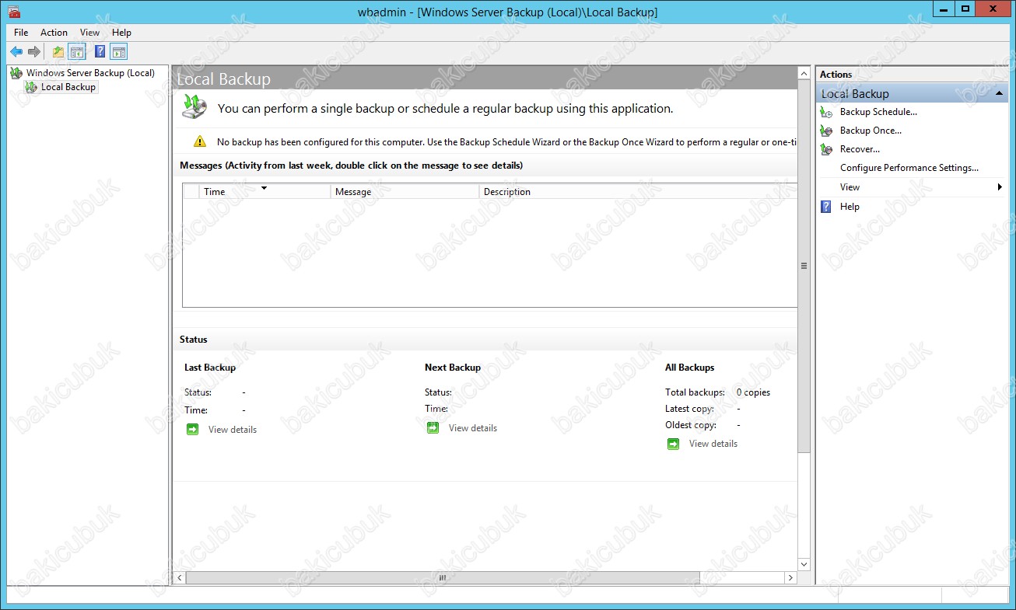Collapse the Local Backup actions section arrow
The height and width of the screenshot is (610, 1016).
(x=1000, y=93)
